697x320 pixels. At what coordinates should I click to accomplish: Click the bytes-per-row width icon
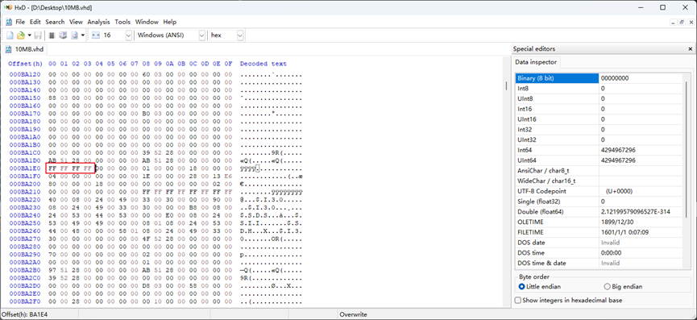click(96, 35)
